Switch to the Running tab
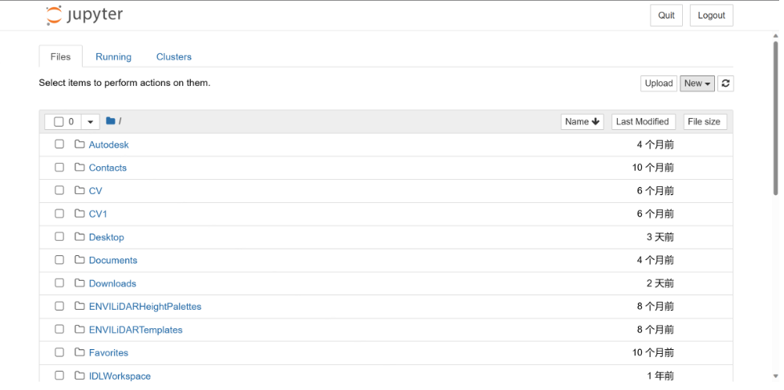This screenshot has height=390, width=784. (x=113, y=57)
